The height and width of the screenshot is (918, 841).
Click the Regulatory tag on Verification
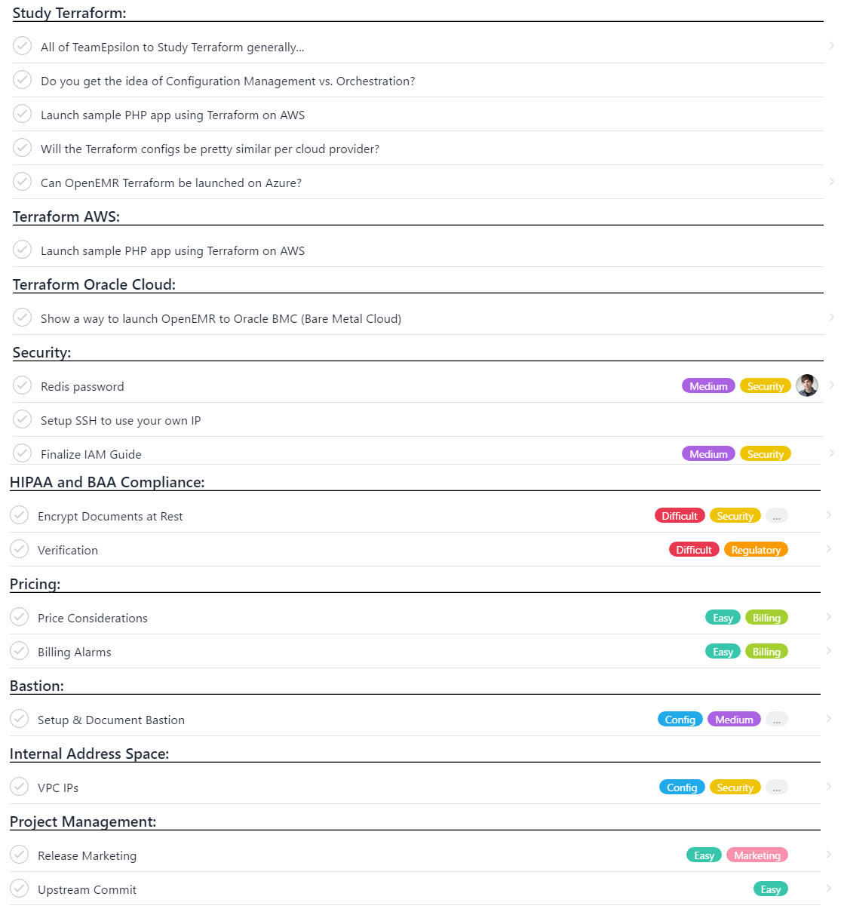click(756, 549)
